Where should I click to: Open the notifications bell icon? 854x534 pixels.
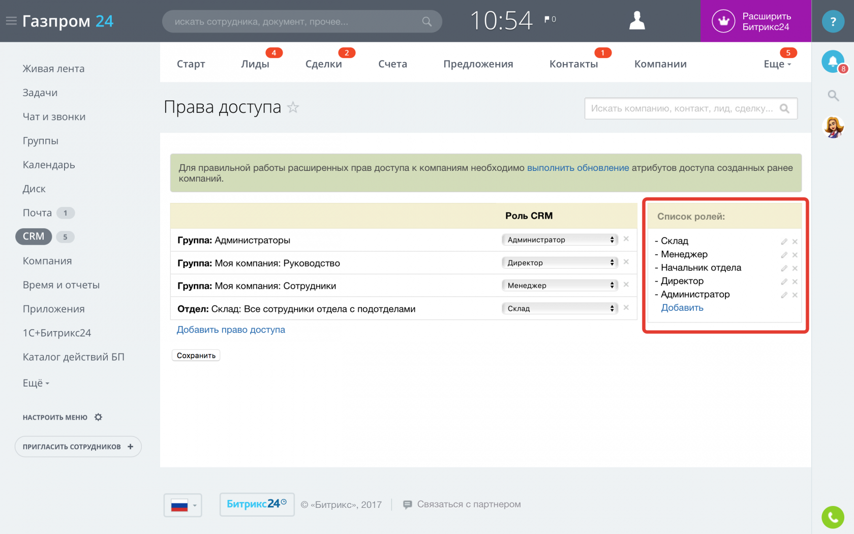tap(833, 62)
